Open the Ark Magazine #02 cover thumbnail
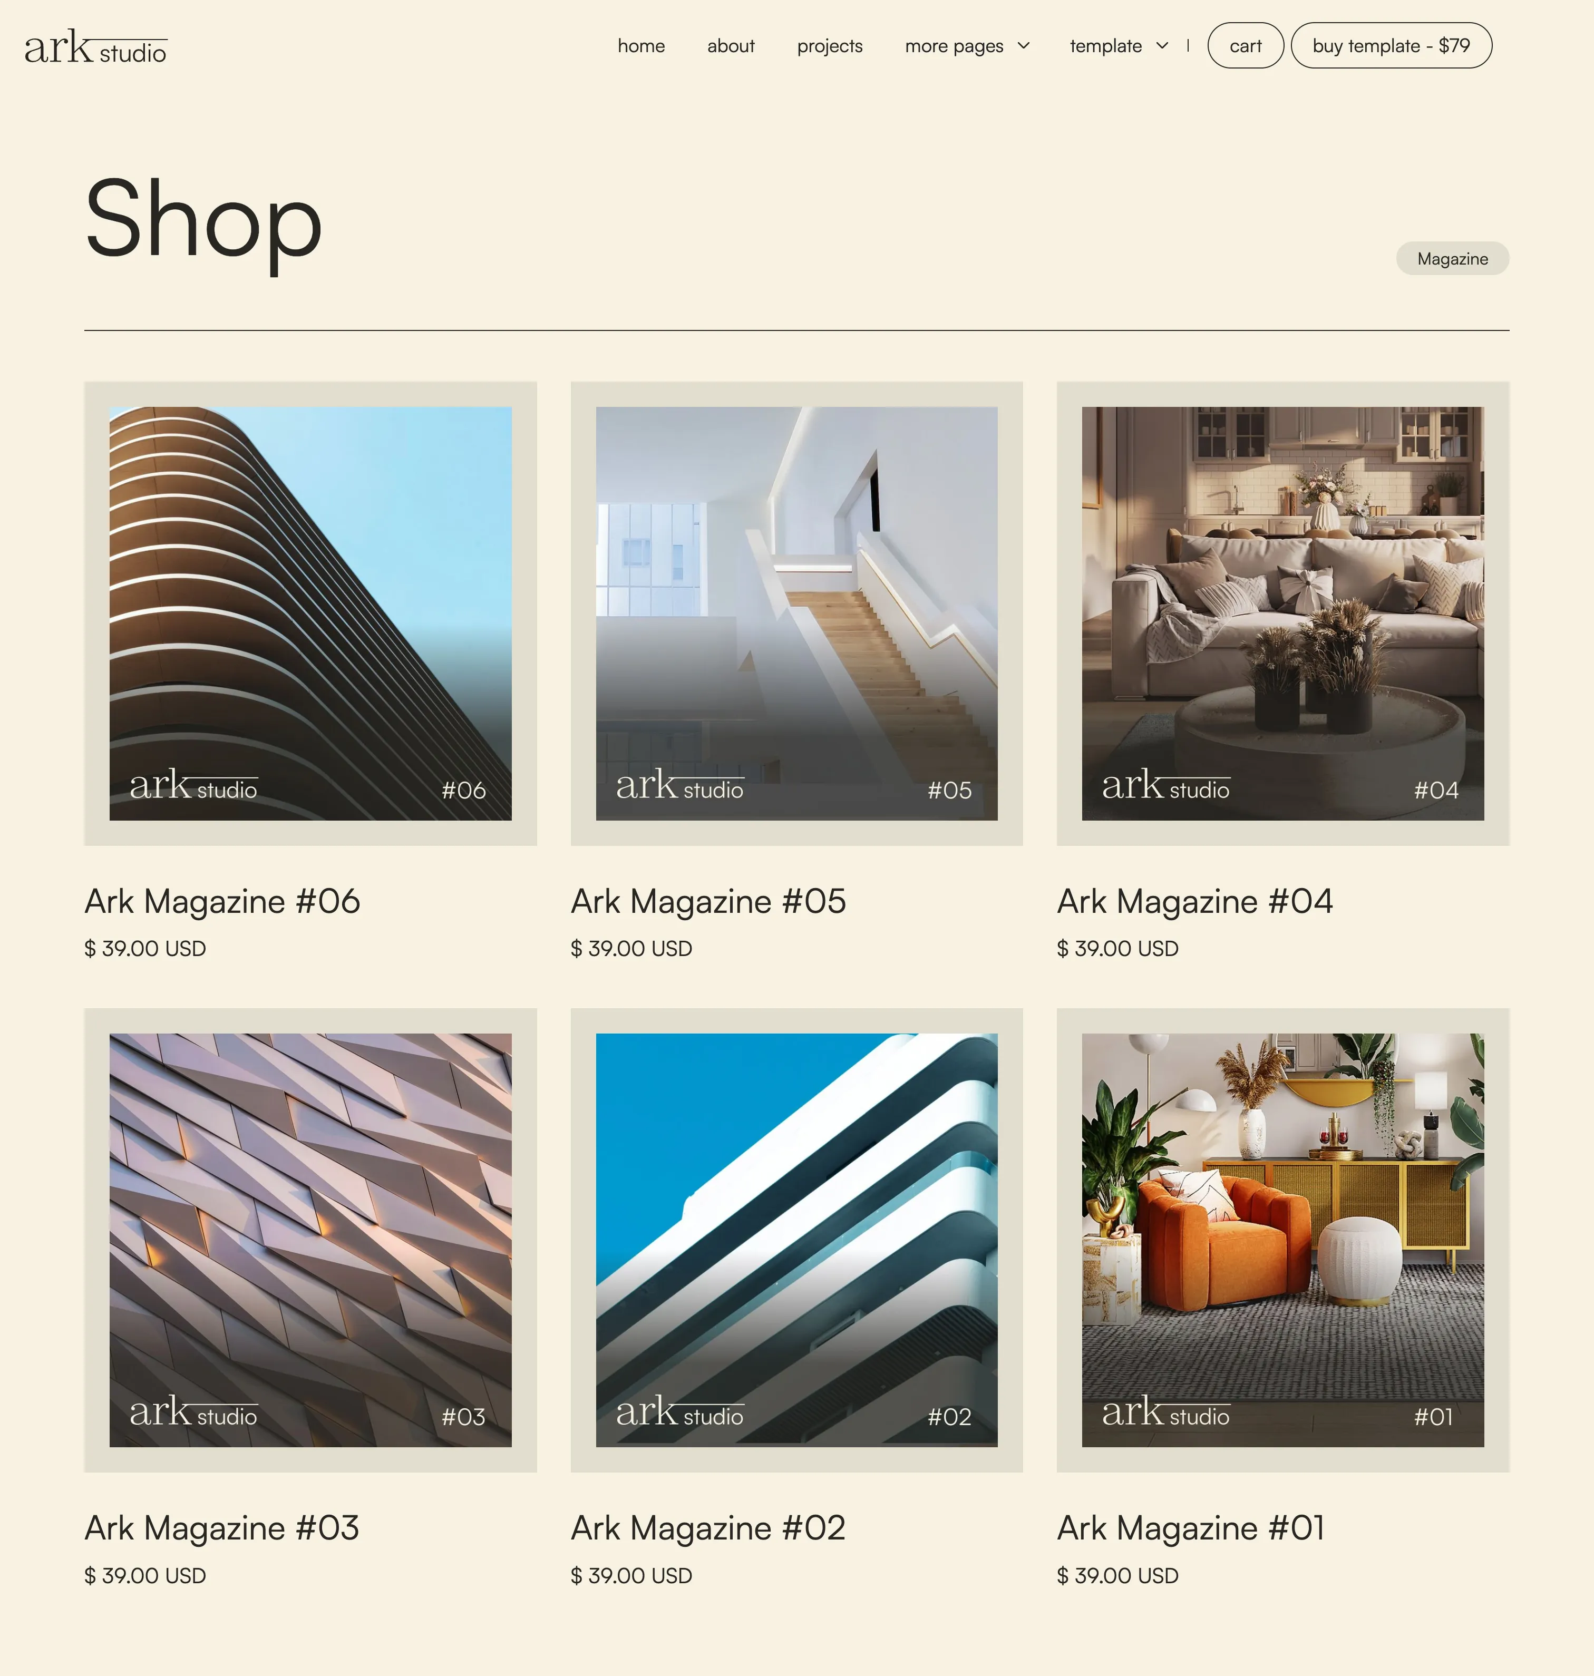Screen dimensions: 1594x1676 [796, 1240]
